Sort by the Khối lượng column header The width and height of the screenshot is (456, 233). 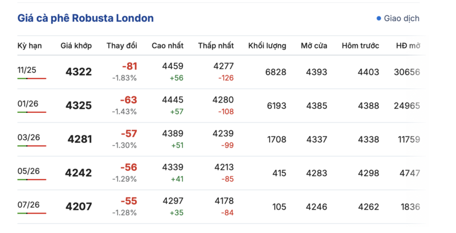click(x=267, y=45)
